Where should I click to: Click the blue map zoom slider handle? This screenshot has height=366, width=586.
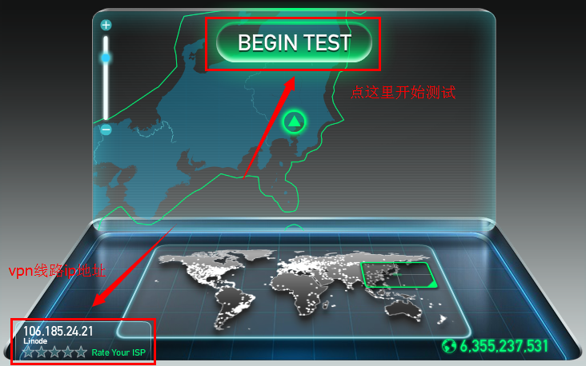click(x=106, y=58)
